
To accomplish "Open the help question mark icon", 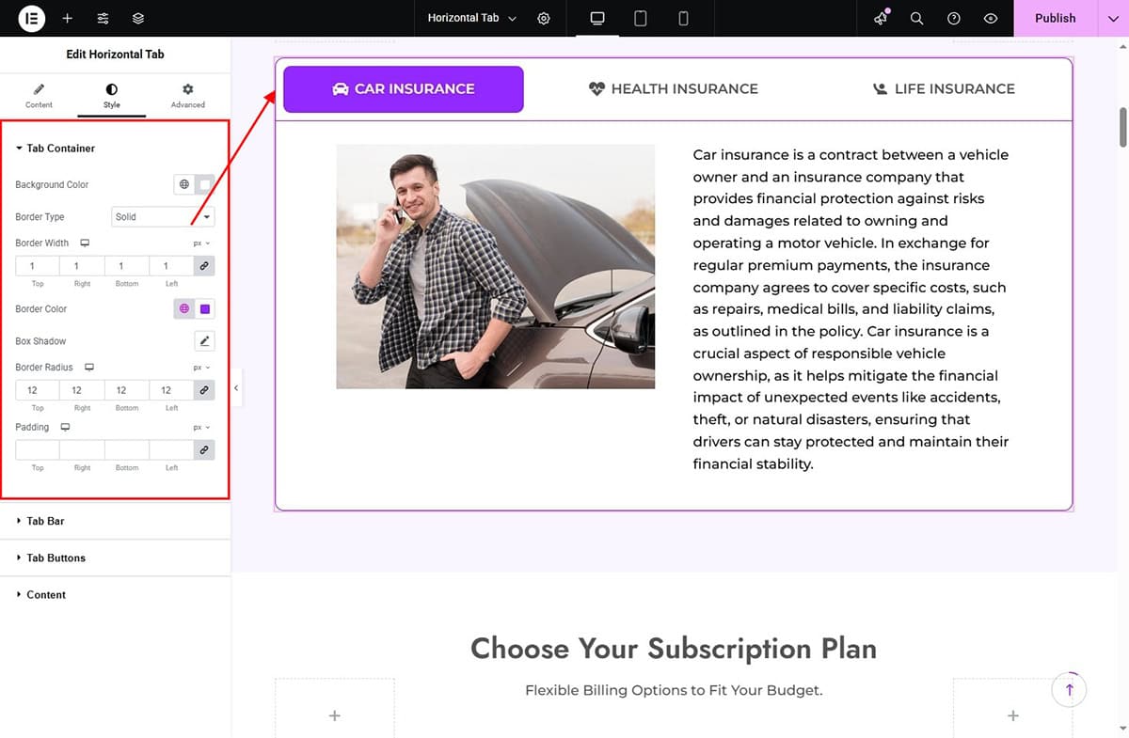I will coord(954,18).
